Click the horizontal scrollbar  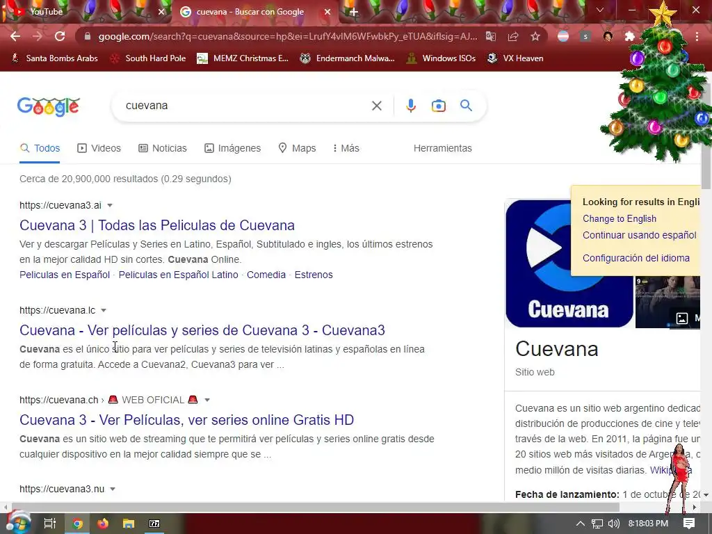[x=314, y=507]
